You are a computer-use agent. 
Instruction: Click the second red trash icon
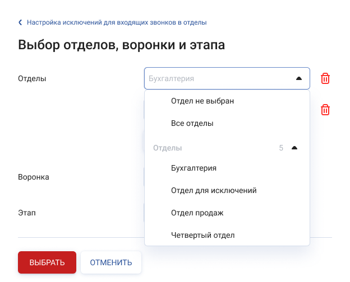pyautogui.click(x=325, y=110)
